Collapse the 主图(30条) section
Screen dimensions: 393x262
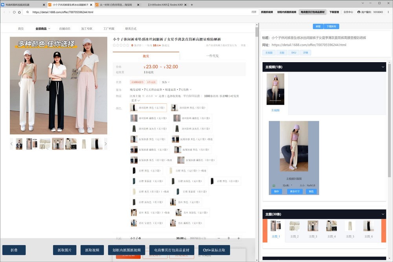pos(383,214)
